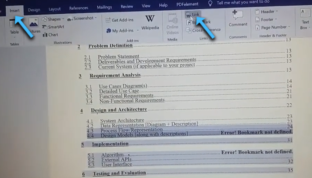Click the Link button

[x=193, y=15]
